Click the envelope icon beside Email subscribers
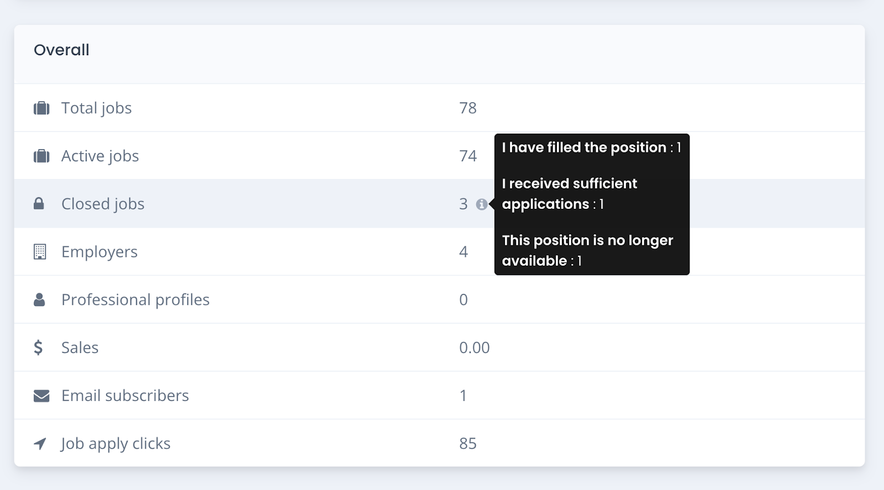Image resolution: width=884 pixels, height=490 pixels. click(x=41, y=396)
